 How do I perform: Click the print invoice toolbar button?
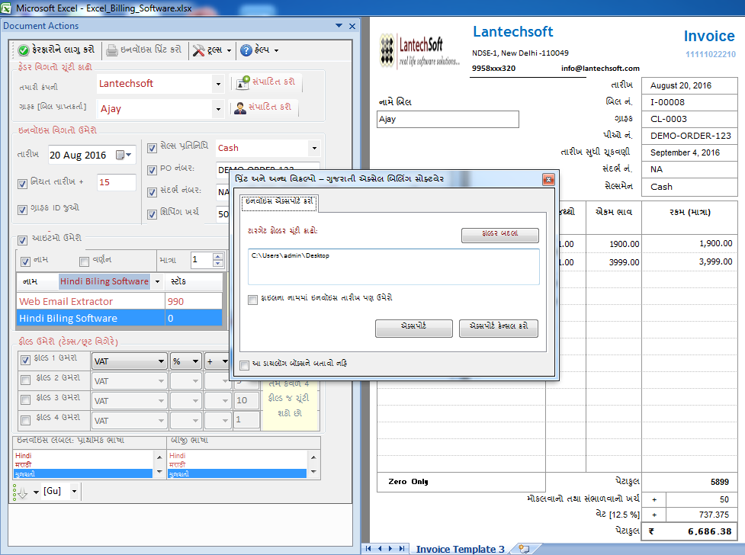[144, 50]
